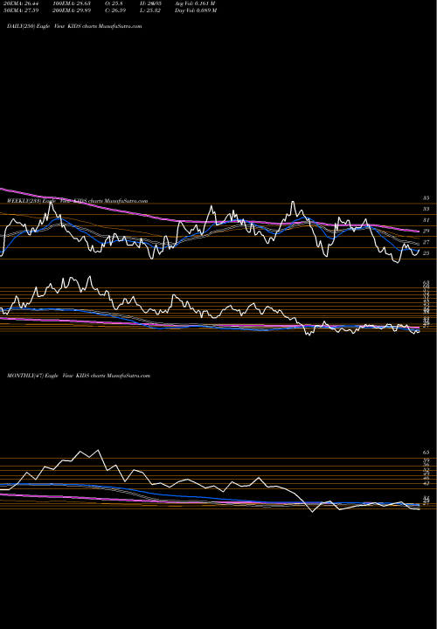Select the low price L: value
Image resolution: width=437 pixels, height=629 pixels.
pyautogui.click(x=150, y=10)
